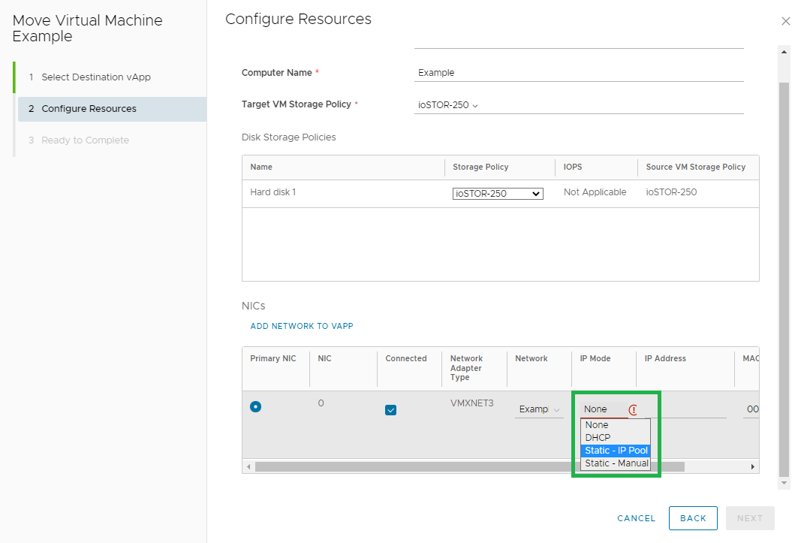The width and height of the screenshot is (804, 543).
Task: Click the Primary NIC column header
Action: [x=273, y=358]
